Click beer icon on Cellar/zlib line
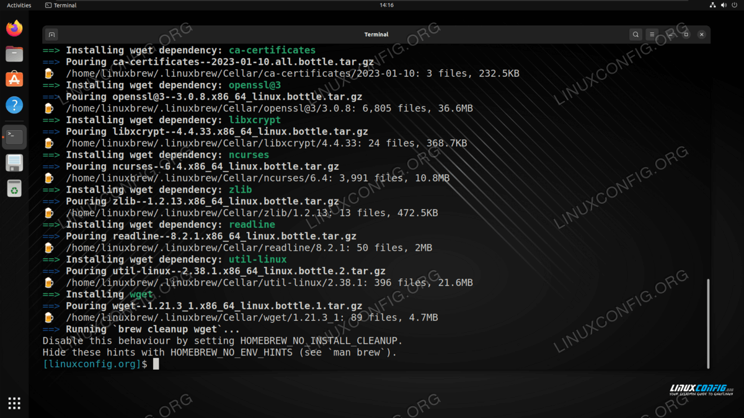This screenshot has height=418, width=744. [49, 213]
